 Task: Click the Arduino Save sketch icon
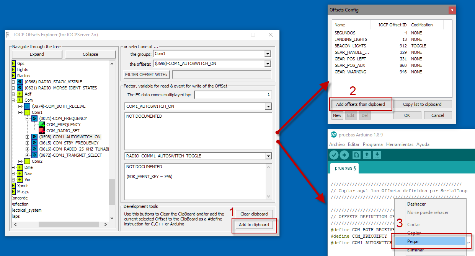[377, 155]
